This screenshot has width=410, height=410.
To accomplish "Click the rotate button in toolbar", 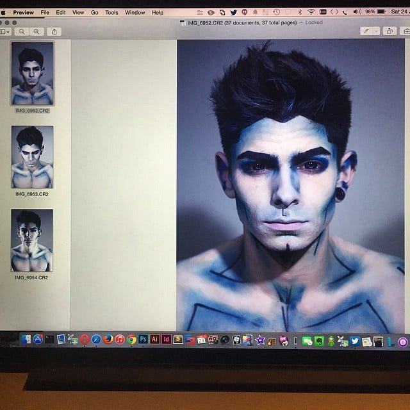I will [389, 31].
